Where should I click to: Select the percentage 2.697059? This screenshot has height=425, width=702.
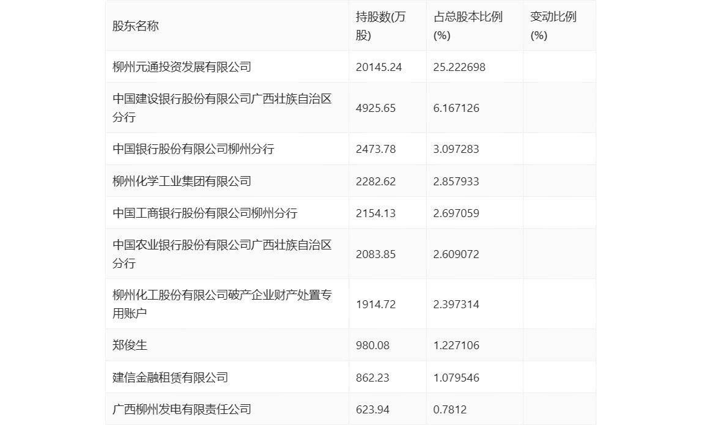tap(456, 213)
